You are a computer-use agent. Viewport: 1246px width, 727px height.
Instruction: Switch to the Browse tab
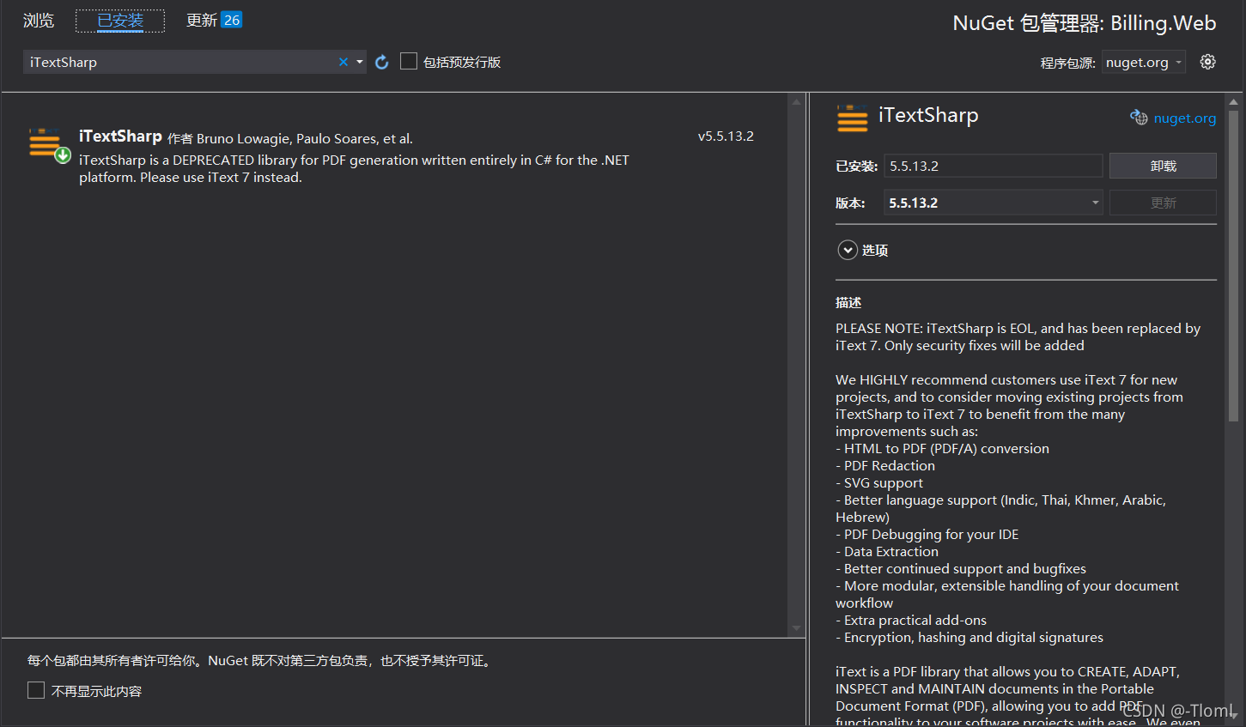tap(39, 20)
